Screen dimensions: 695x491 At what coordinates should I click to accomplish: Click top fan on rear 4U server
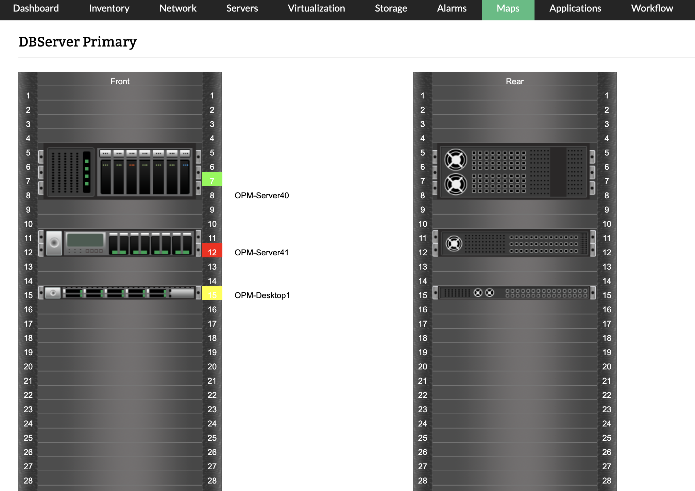tap(456, 160)
